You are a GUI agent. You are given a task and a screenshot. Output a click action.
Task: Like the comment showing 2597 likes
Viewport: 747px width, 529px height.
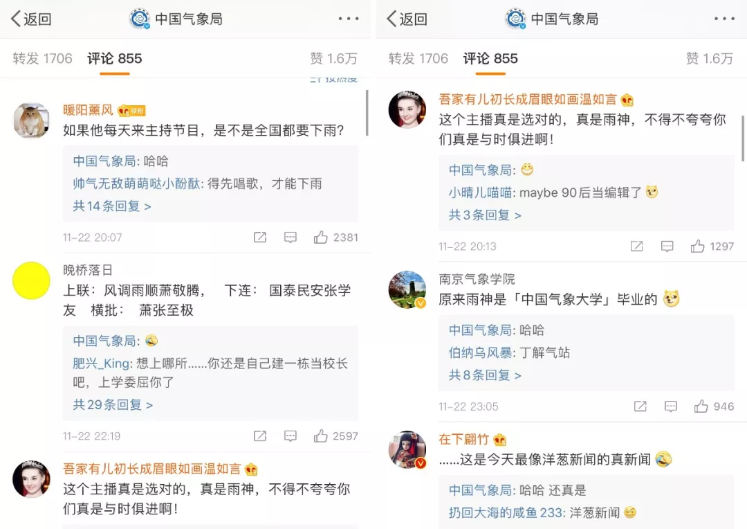pyautogui.click(x=321, y=436)
